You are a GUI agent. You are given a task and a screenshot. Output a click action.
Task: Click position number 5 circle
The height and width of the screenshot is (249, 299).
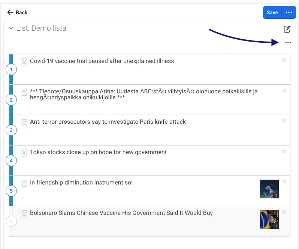point(11,191)
